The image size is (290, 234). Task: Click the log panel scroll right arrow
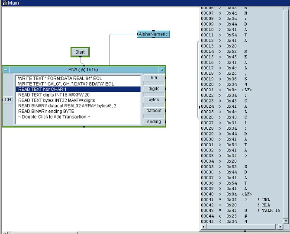point(280,227)
